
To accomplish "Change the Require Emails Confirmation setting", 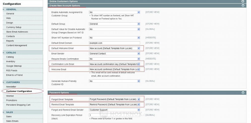I will coord(114,59).
